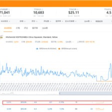
Task: Sort by the Q&A数 column header
Action: 88,21
